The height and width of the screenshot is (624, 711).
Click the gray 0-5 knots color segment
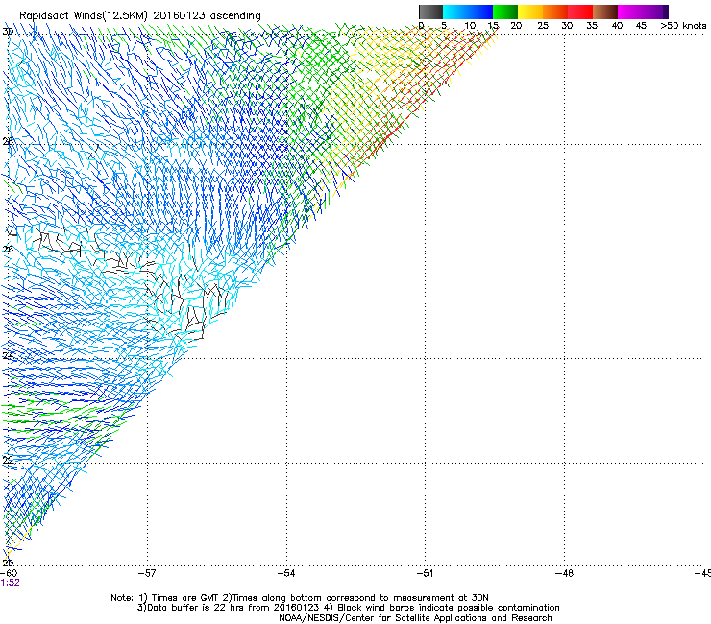tap(430, 12)
